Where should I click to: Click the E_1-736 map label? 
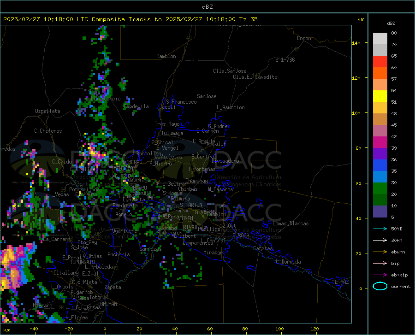[x=285, y=60]
